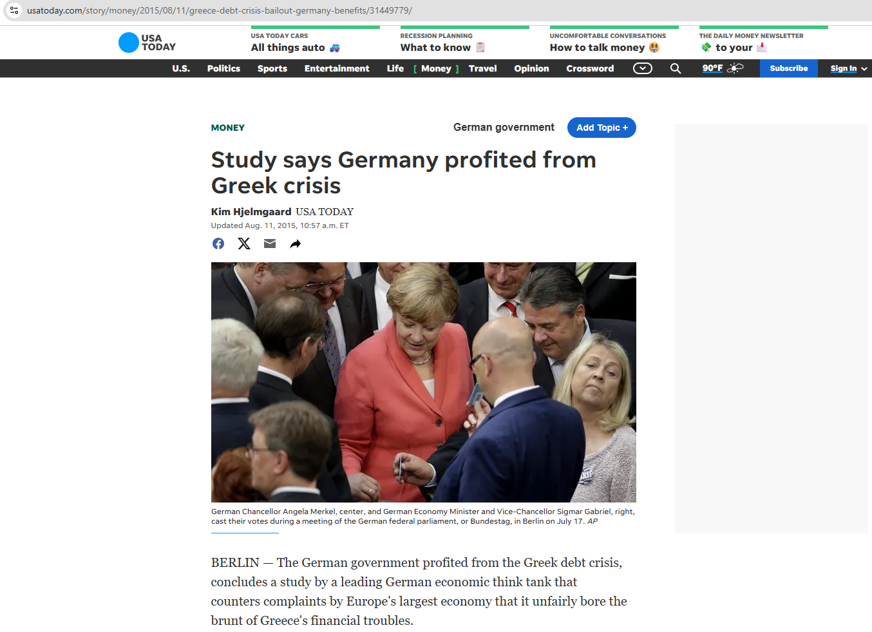
Task: Click the Subscribe button
Action: click(x=788, y=68)
